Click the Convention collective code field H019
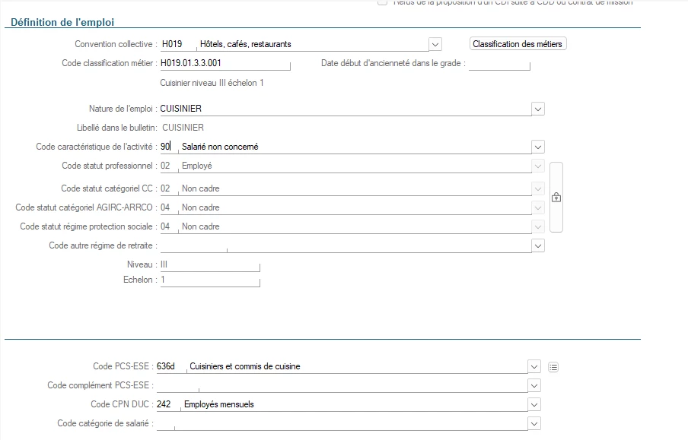 (x=176, y=44)
